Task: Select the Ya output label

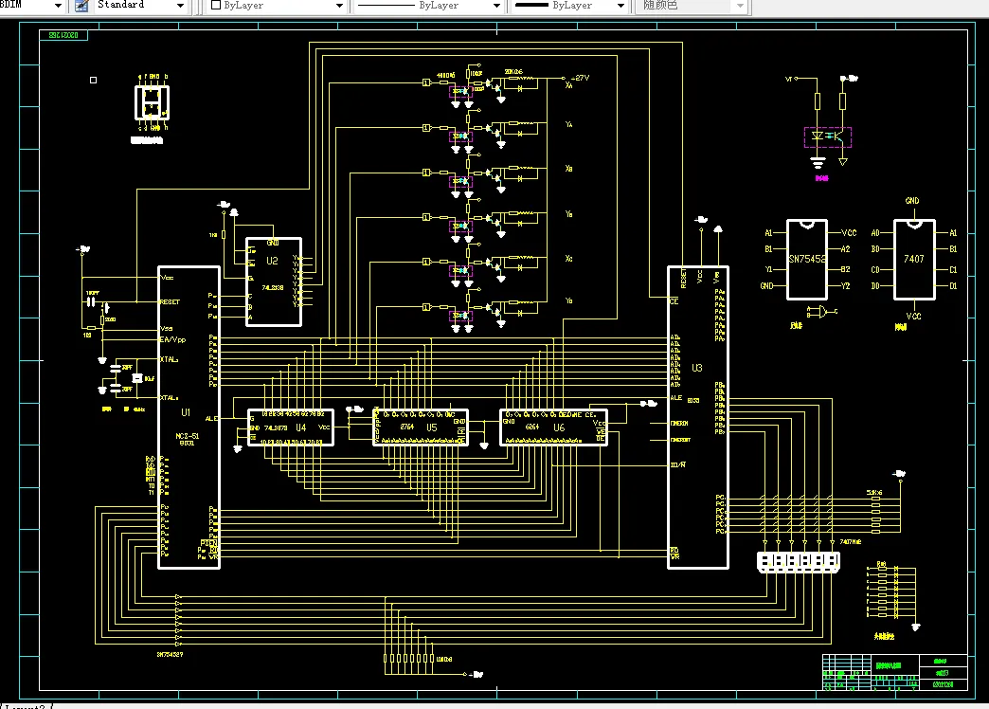Action: (569, 124)
